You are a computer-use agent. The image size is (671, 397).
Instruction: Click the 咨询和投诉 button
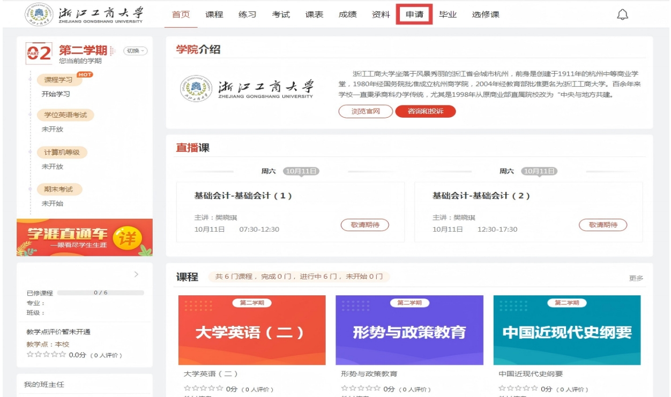point(426,111)
